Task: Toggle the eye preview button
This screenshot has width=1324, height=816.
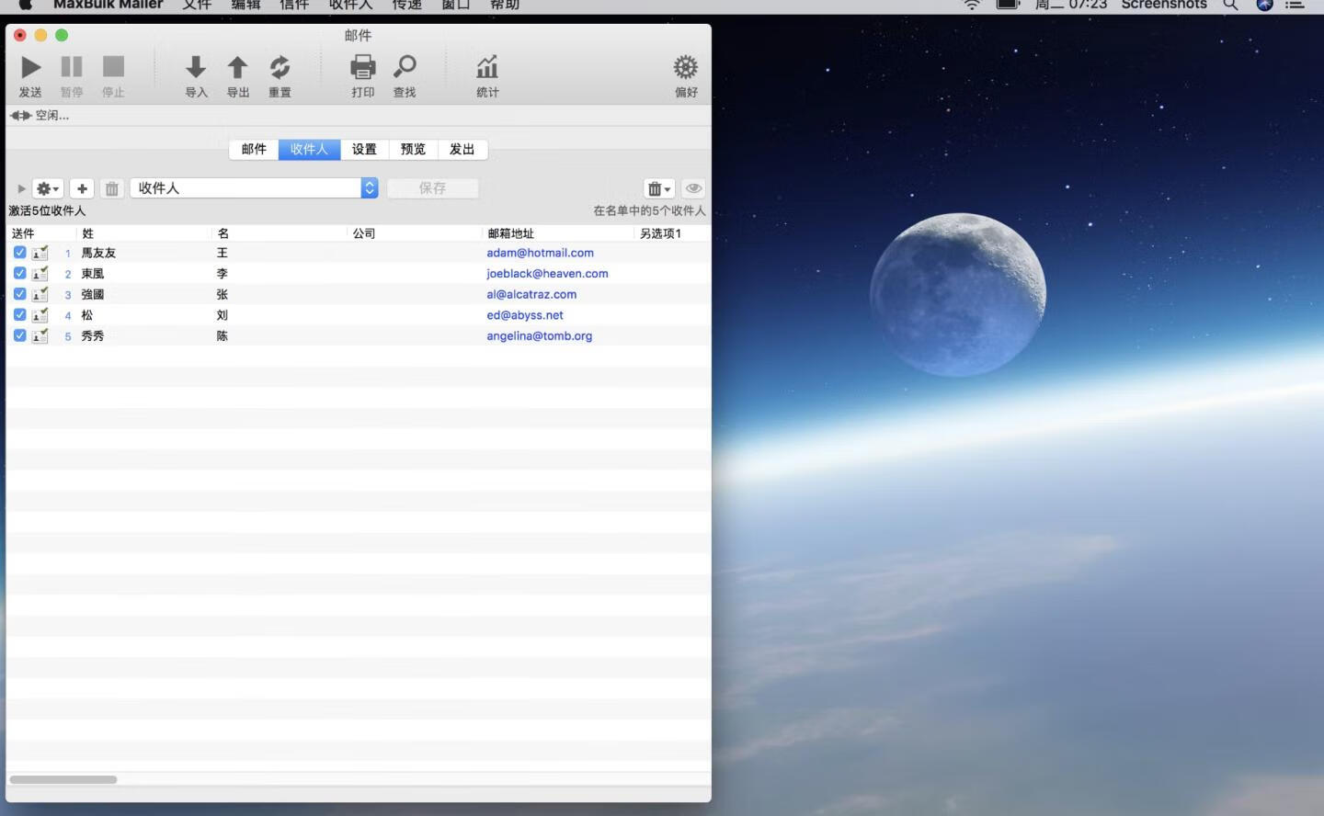Action: coord(693,188)
